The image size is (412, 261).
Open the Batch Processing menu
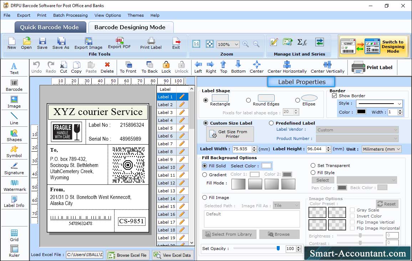coord(70,15)
